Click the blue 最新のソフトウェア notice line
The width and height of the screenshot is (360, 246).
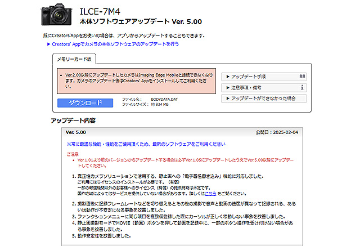[146, 144]
